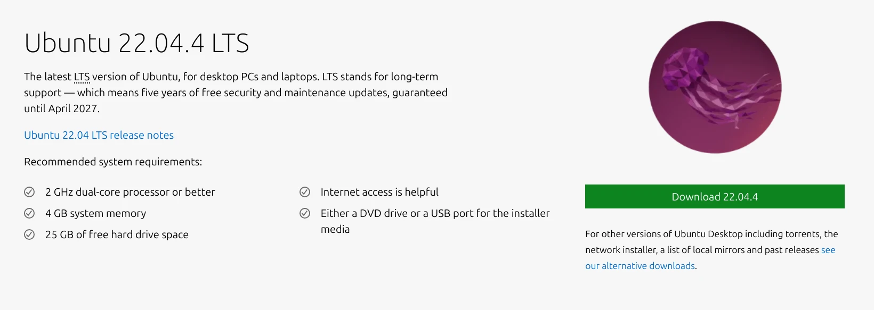Click the checkmark icon beside 4 GB memory
Screen dimensions: 874x310
[29, 213]
